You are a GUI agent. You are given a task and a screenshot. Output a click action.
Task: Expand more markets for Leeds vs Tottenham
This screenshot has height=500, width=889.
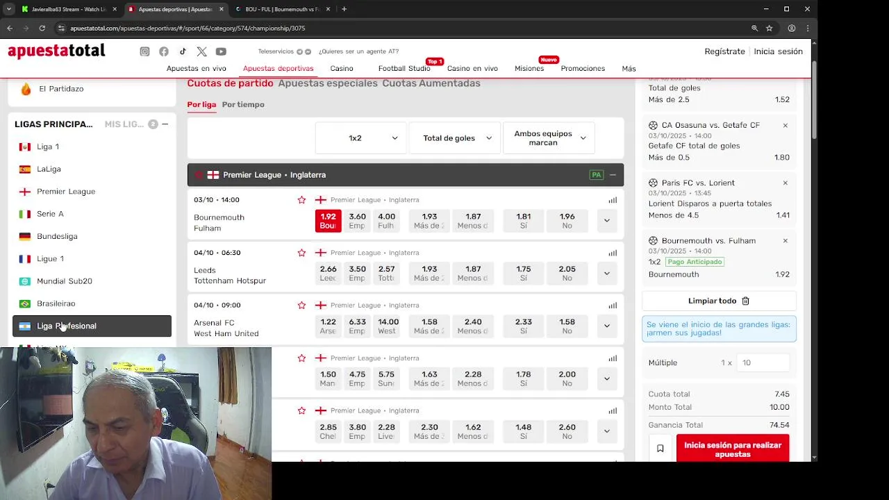(x=606, y=274)
